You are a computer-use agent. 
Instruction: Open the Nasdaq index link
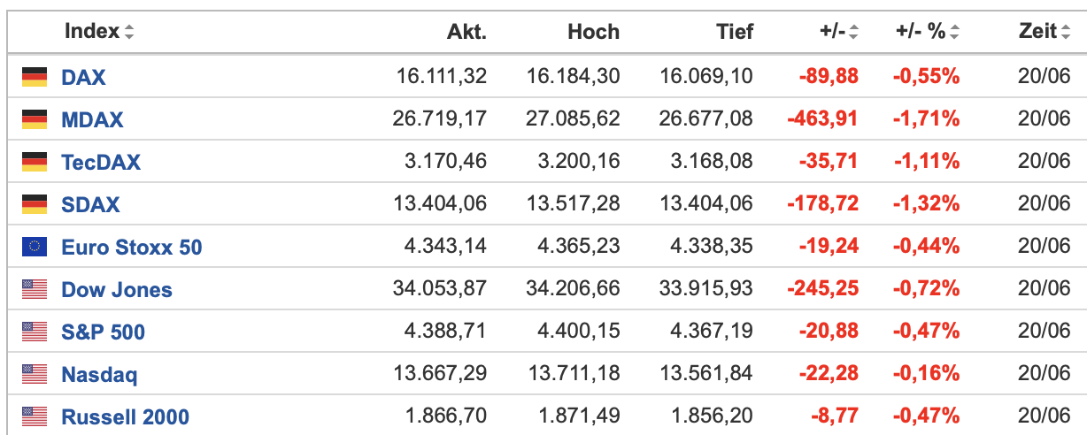click(x=99, y=375)
